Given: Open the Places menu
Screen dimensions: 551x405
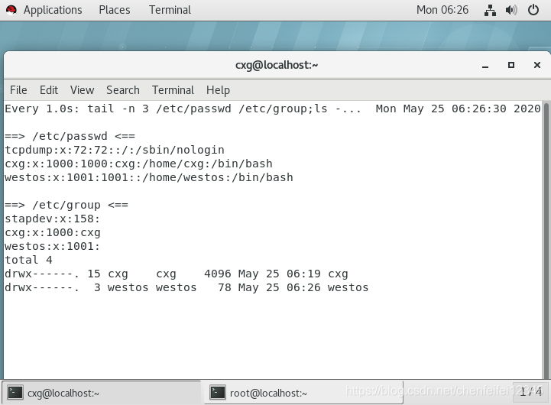Looking at the screenshot, I should (x=114, y=10).
